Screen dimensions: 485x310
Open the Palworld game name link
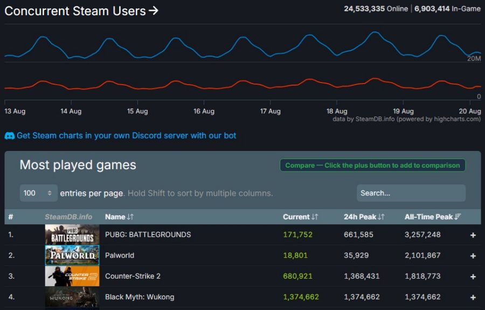tap(120, 255)
